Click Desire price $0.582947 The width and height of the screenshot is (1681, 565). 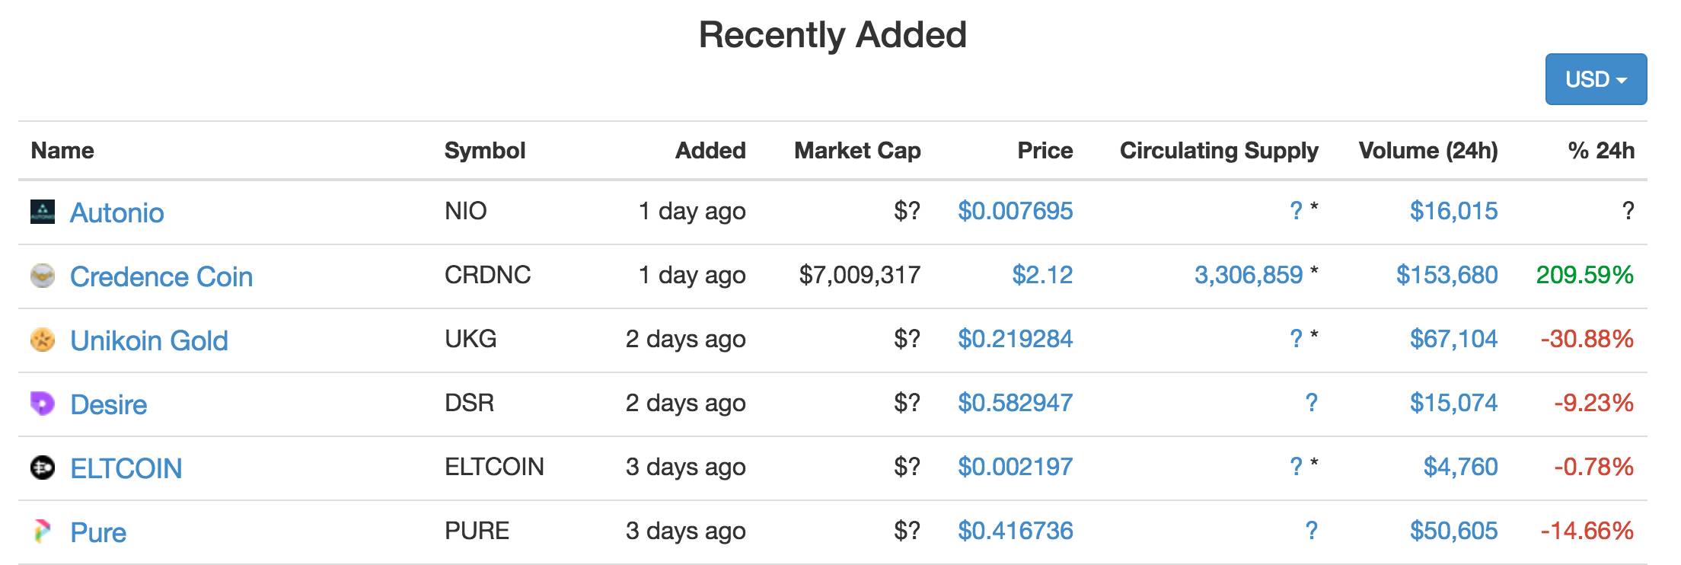point(1015,403)
